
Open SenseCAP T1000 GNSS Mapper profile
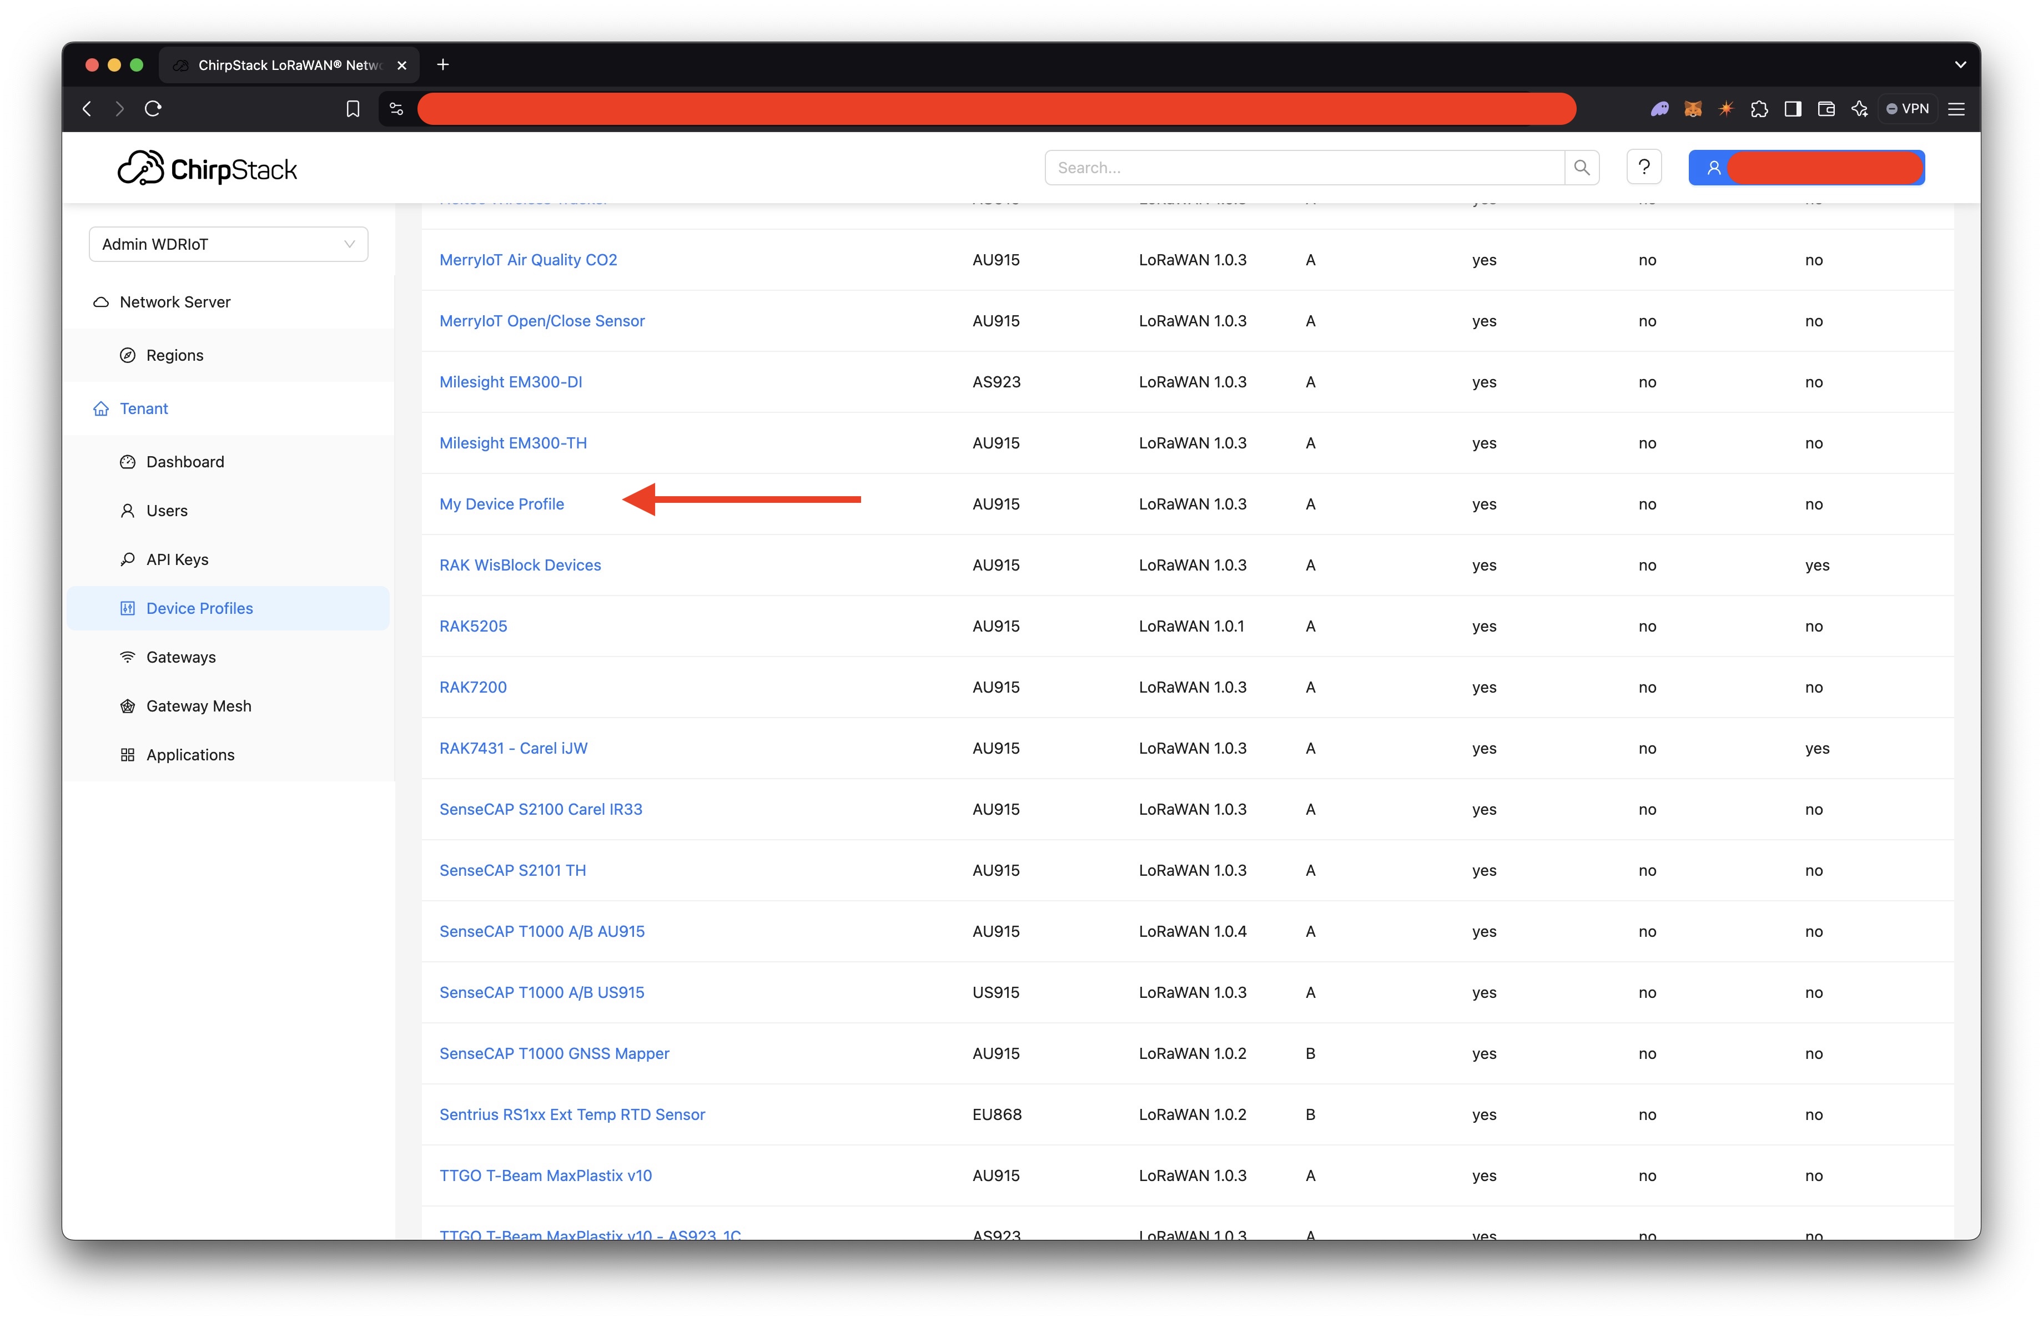coord(553,1053)
